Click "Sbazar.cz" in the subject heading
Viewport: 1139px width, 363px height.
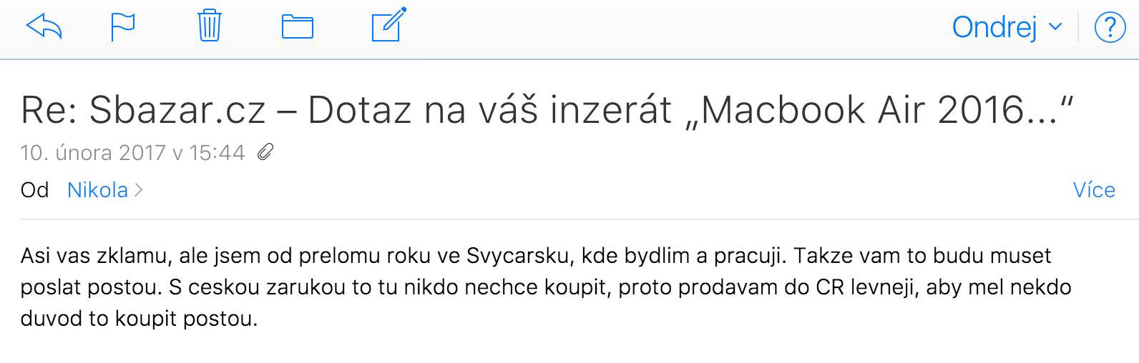coord(177,111)
